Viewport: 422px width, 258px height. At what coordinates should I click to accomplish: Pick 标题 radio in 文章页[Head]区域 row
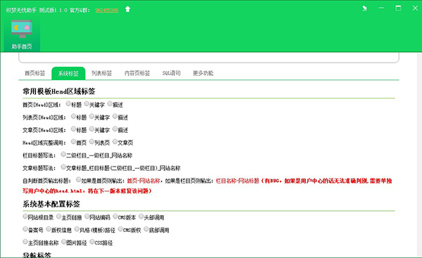pyautogui.click(x=73, y=129)
